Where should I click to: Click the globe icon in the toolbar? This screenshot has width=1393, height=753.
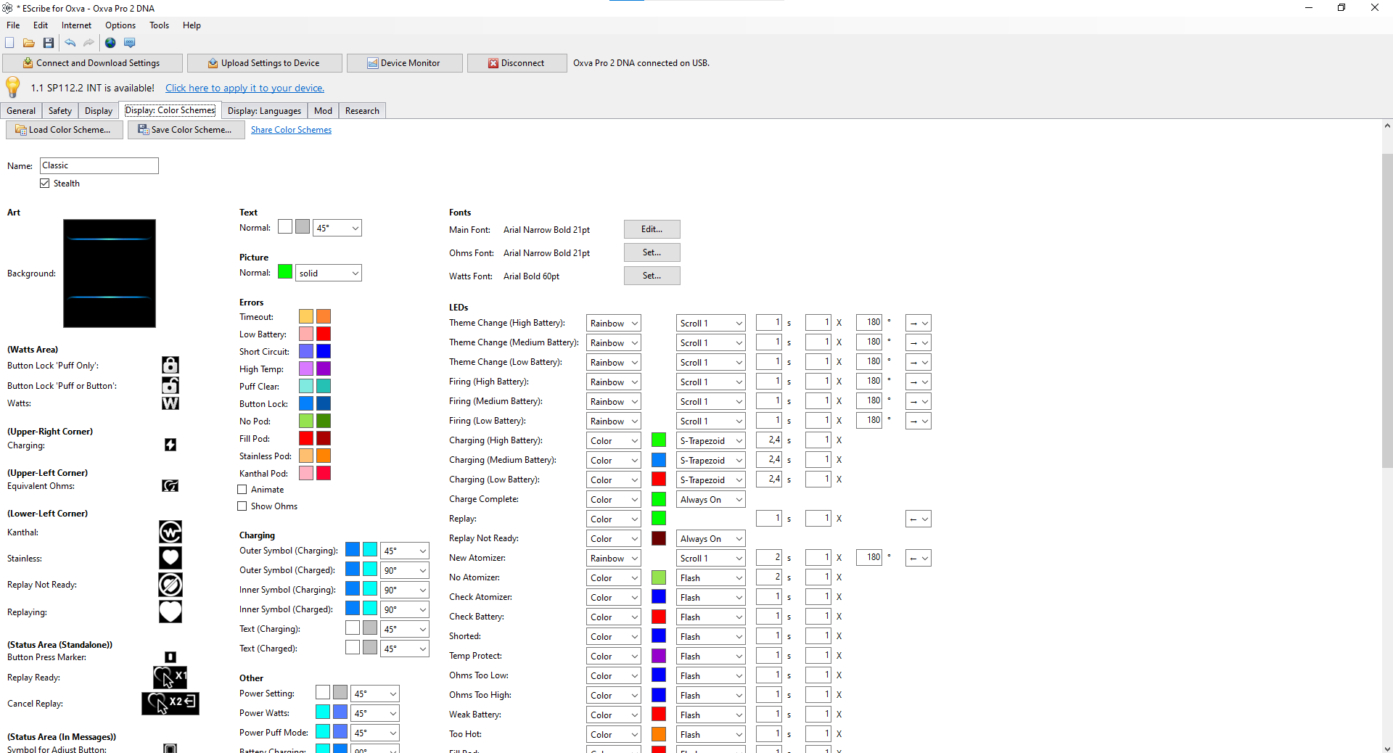(x=110, y=43)
